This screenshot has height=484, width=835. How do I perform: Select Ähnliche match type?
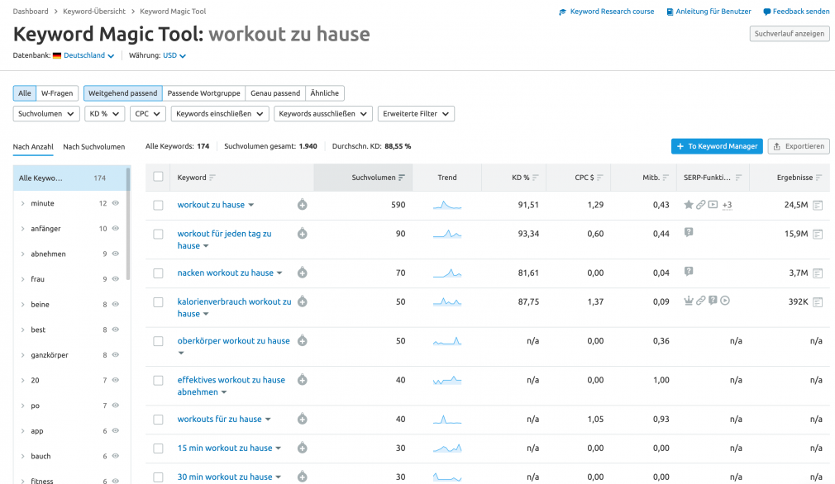[325, 93]
